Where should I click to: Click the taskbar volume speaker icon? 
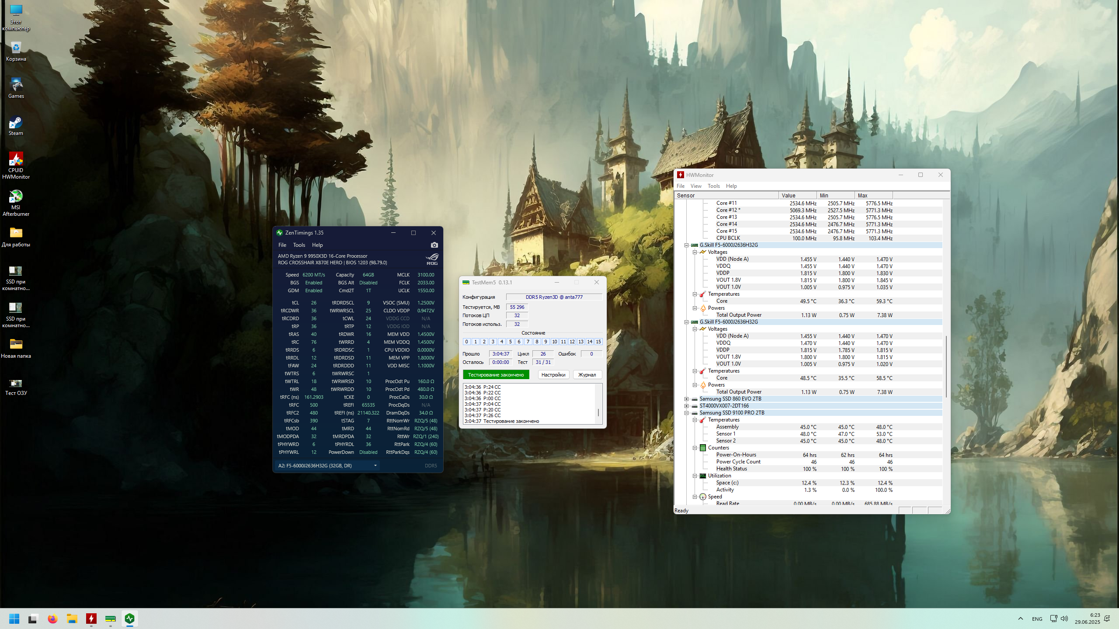click(1064, 619)
